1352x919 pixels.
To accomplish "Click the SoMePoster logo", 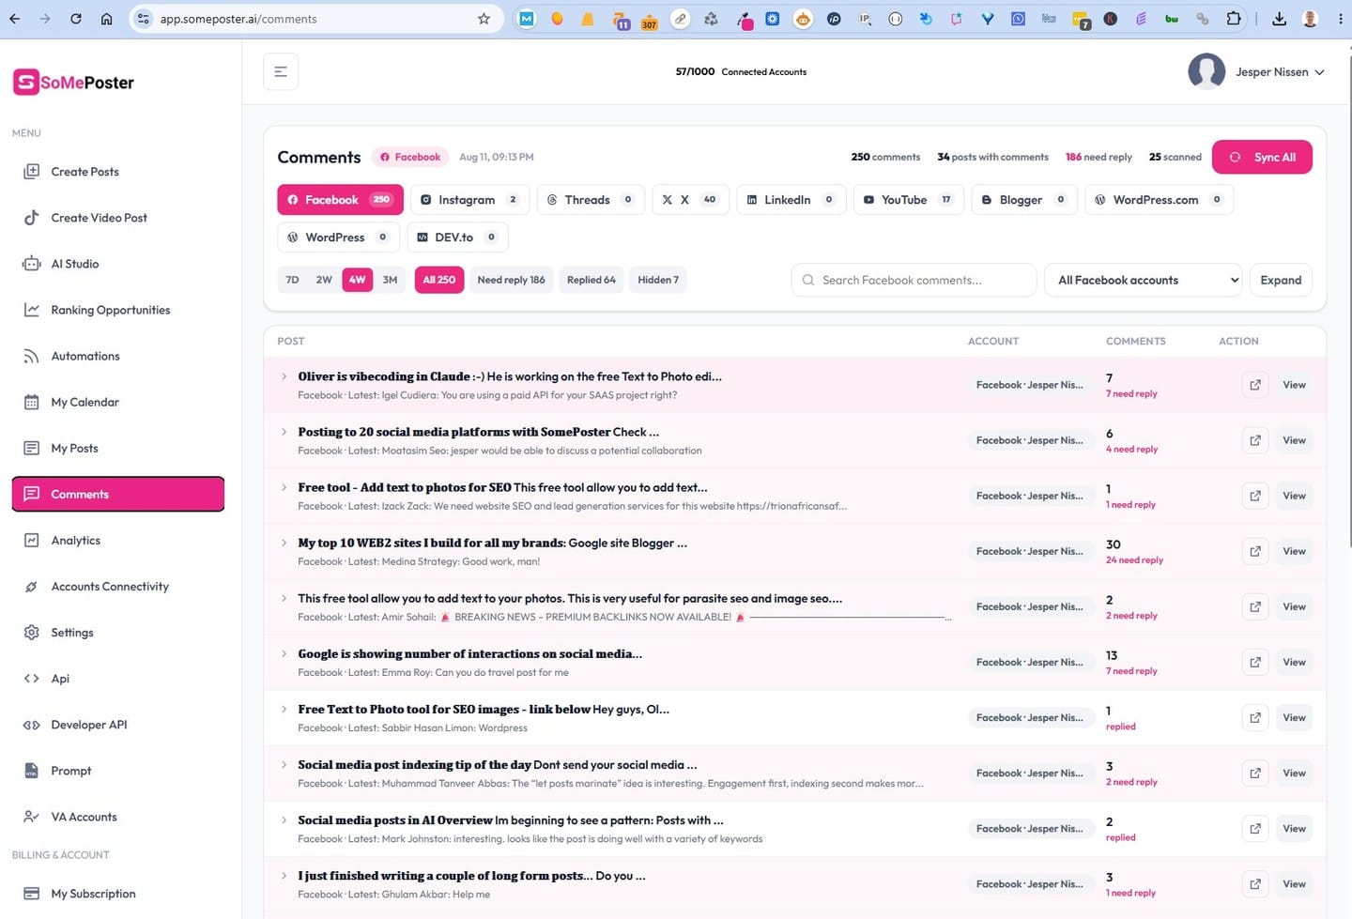I will coord(74,83).
